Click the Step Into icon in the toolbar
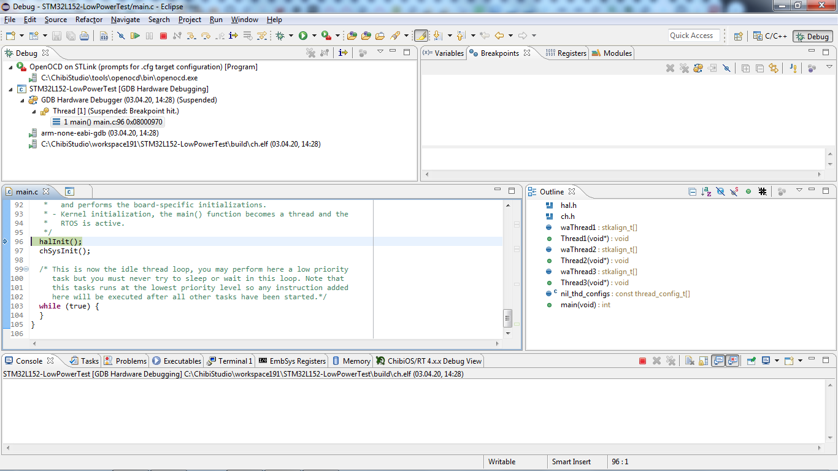838x471 pixels. pos(191,36)
